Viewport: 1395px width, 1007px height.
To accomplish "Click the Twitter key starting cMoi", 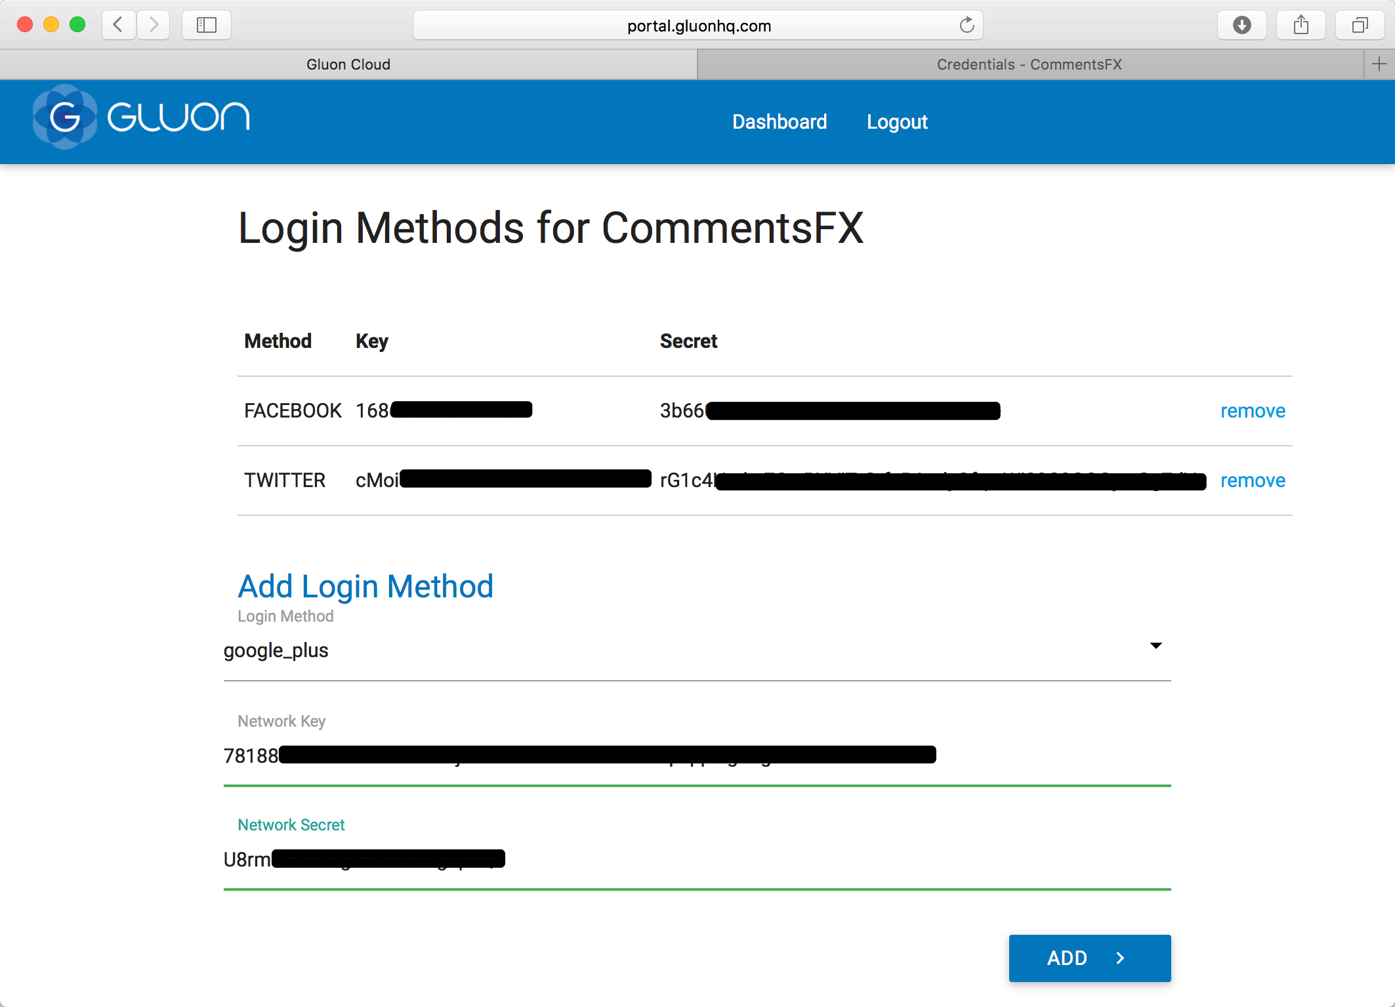I will pyautogui.click(x=503, y=480).
